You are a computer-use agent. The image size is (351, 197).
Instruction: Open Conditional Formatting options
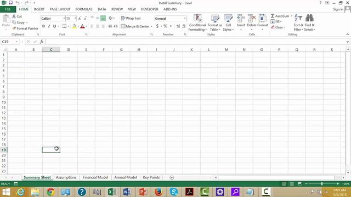point(197,23)
